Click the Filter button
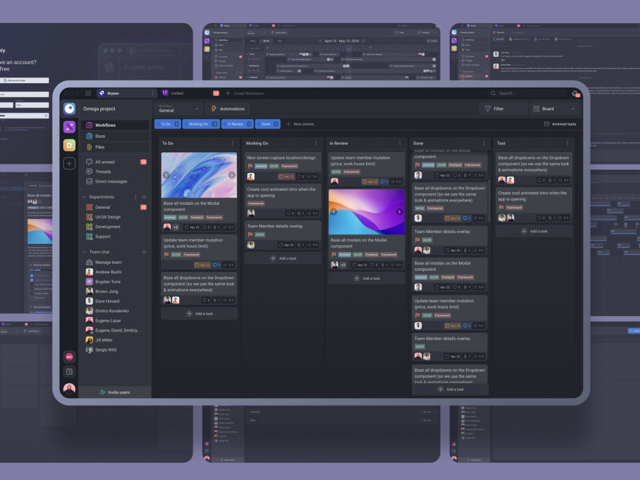Screen dimensions: 640x480 pyautogui.click(x=503, y=109)
